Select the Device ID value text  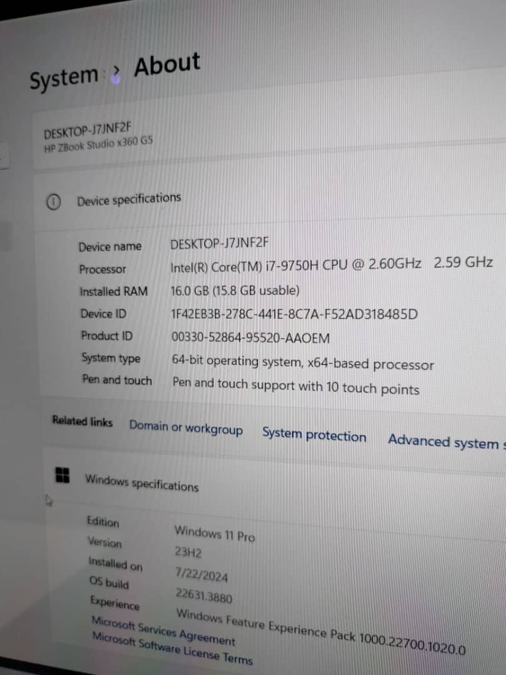pos(294,314)
